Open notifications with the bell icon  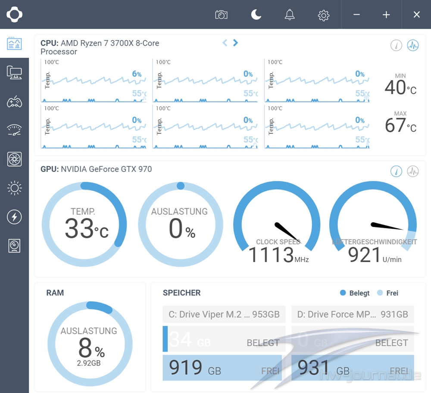[290, 15]
